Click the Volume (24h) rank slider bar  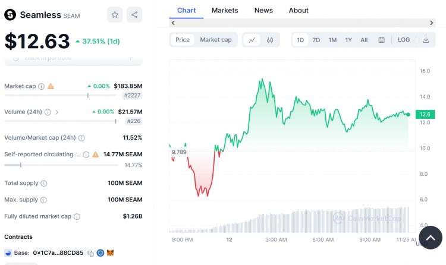(61, 121)
